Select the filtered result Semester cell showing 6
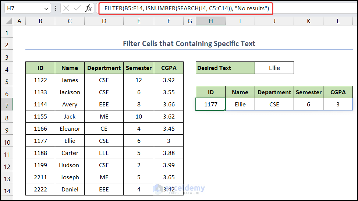 [308, 104]
